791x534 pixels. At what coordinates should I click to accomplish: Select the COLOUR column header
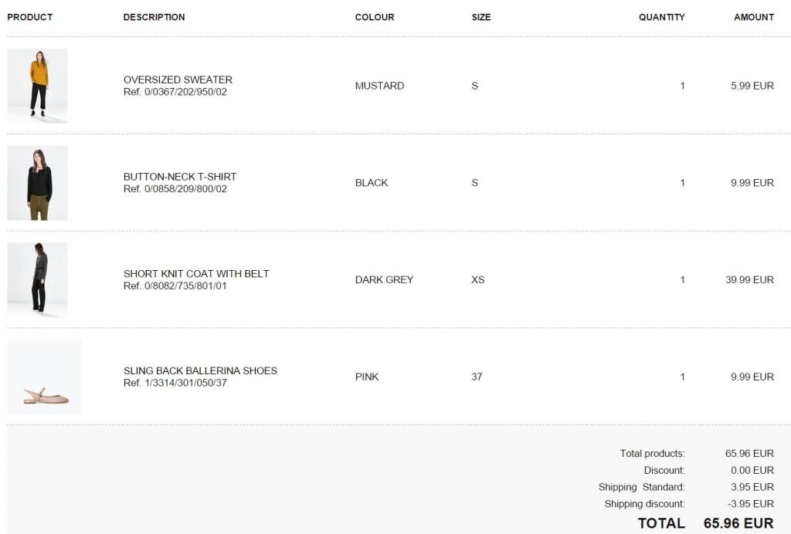click(375, 17)
